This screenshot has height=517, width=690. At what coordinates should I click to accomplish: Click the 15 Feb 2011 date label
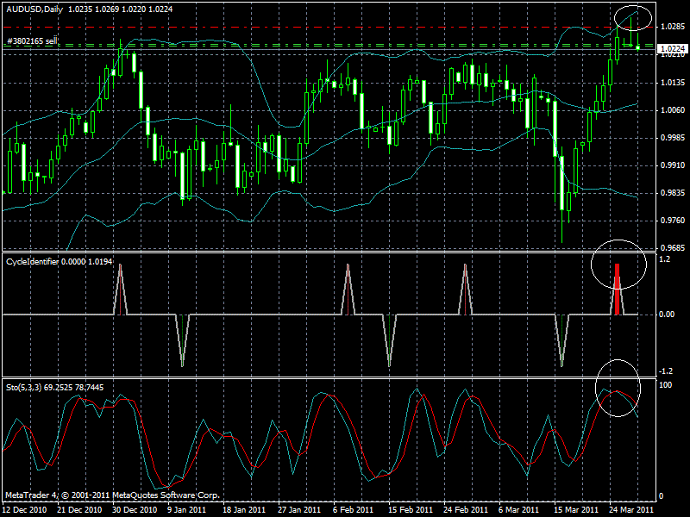411,510
